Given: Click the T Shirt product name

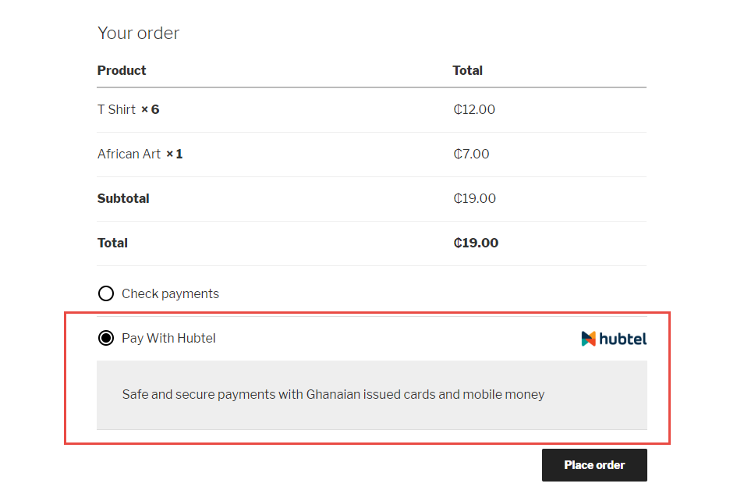Looking at the screenshot, I should (116, 109).
